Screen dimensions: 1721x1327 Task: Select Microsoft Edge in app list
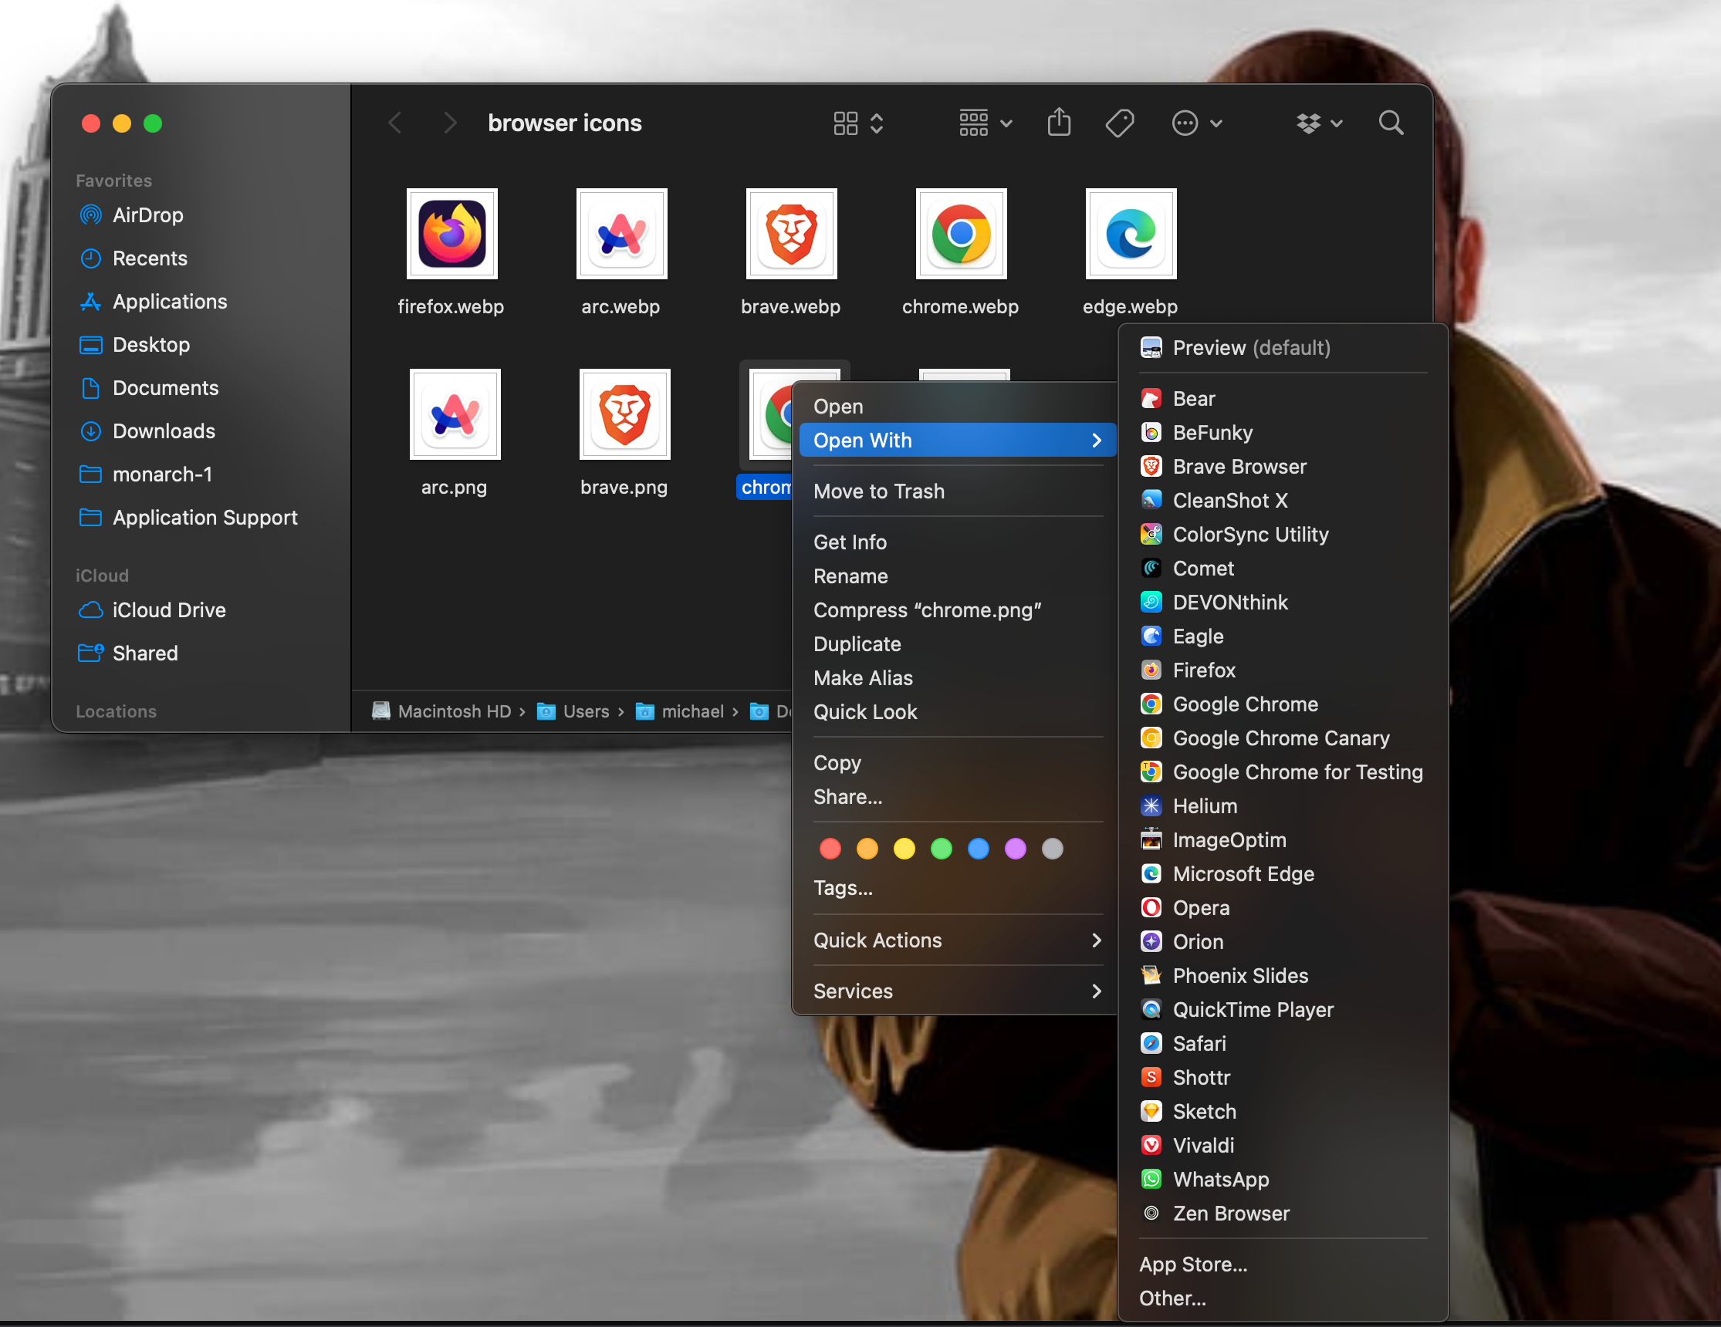pos(1243,873)
